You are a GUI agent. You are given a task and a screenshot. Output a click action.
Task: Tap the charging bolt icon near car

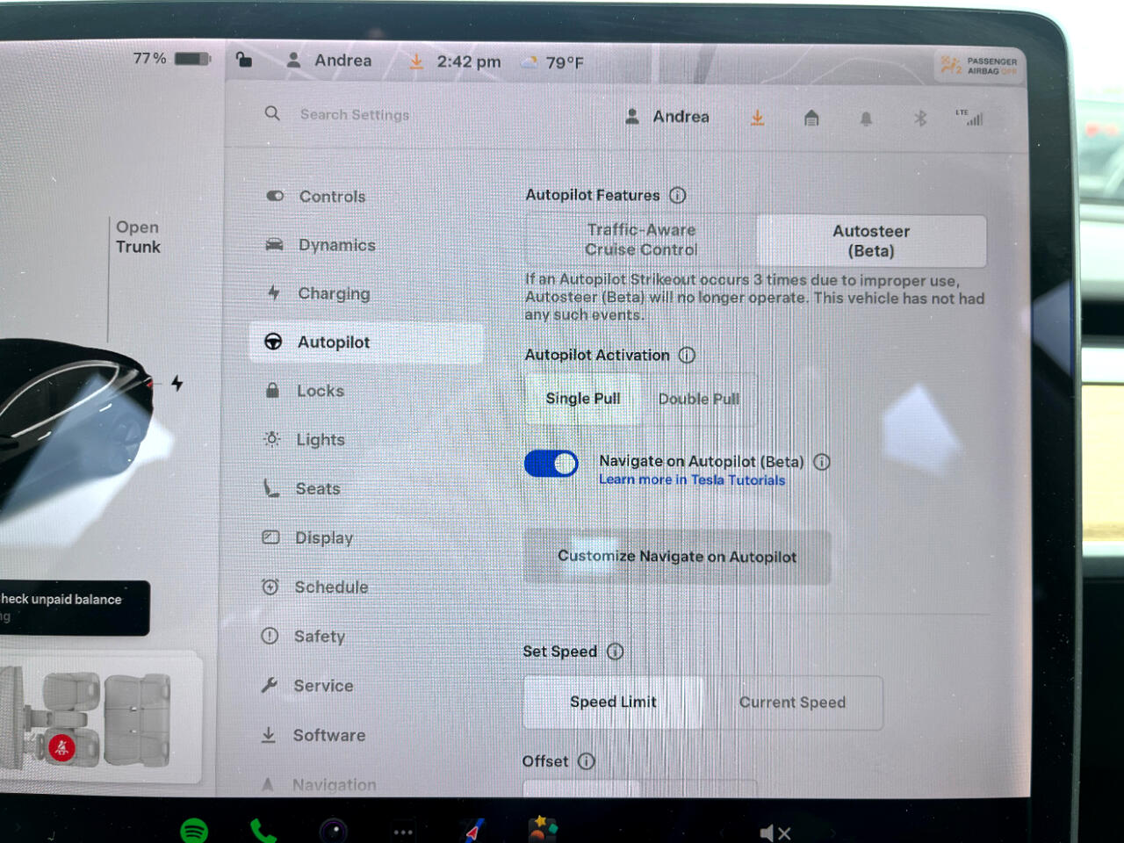(x=177, y=383)
